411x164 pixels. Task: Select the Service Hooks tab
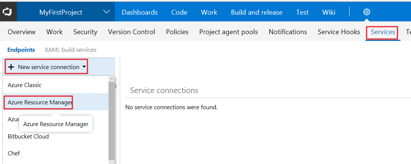pos(339,32)
